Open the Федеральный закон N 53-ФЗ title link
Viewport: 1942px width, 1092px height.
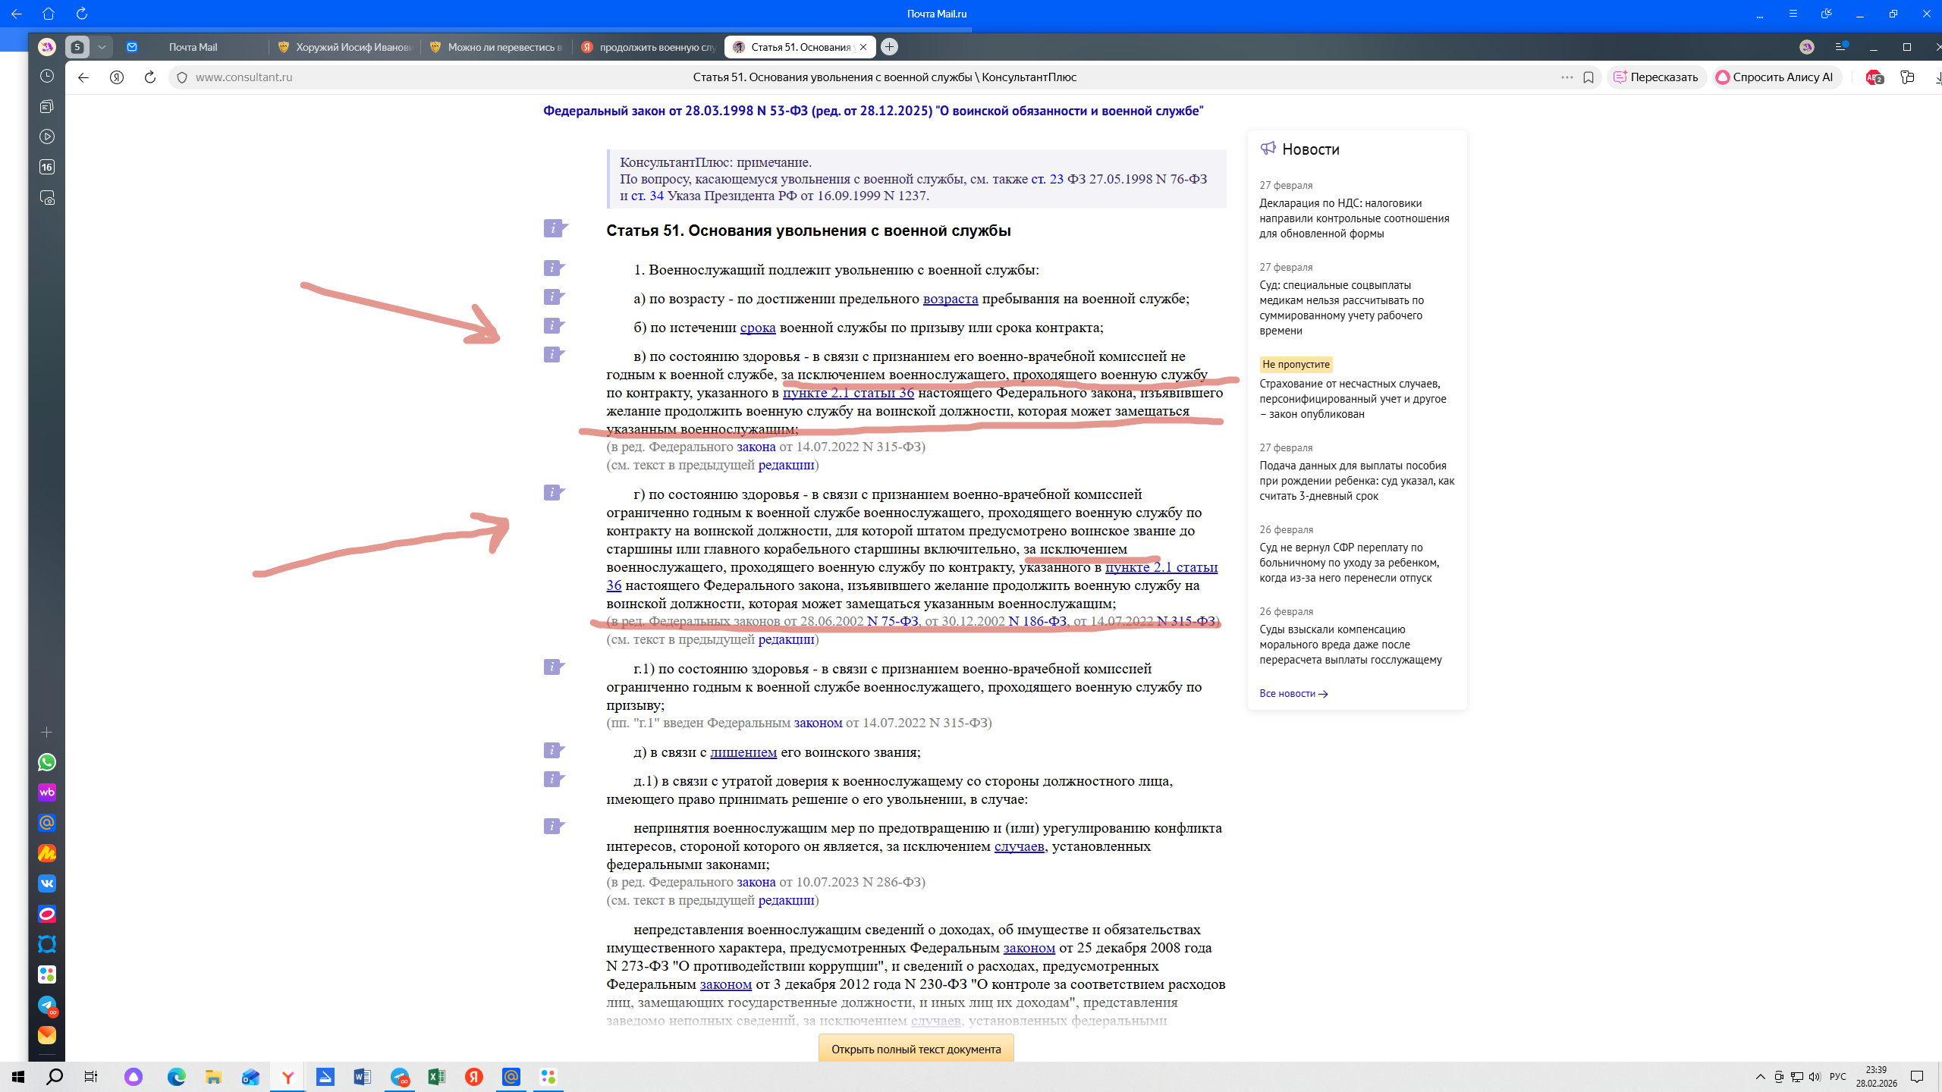pos(873,111)
